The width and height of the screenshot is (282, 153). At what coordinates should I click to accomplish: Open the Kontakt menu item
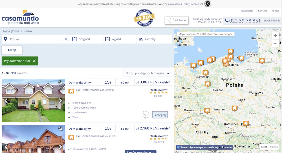coord(262,11)
